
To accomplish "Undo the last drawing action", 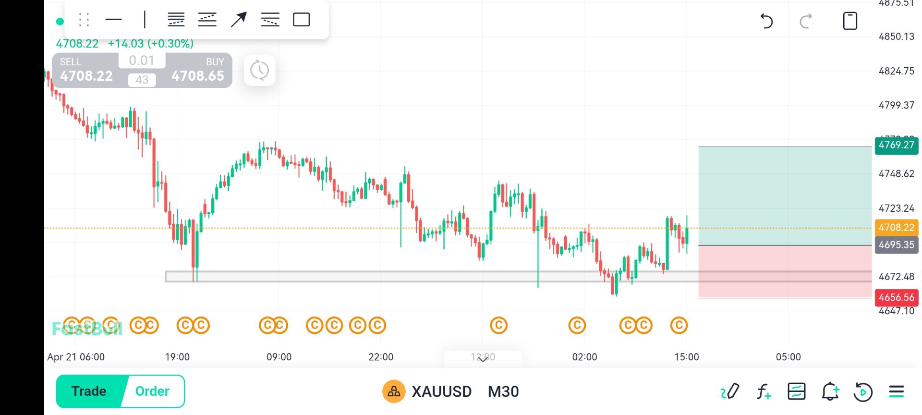I will (x=766, y=21).
